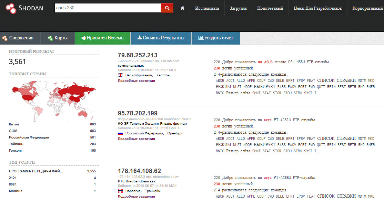Open IP address 79.68.252.213 result

[x=138, y=55]
